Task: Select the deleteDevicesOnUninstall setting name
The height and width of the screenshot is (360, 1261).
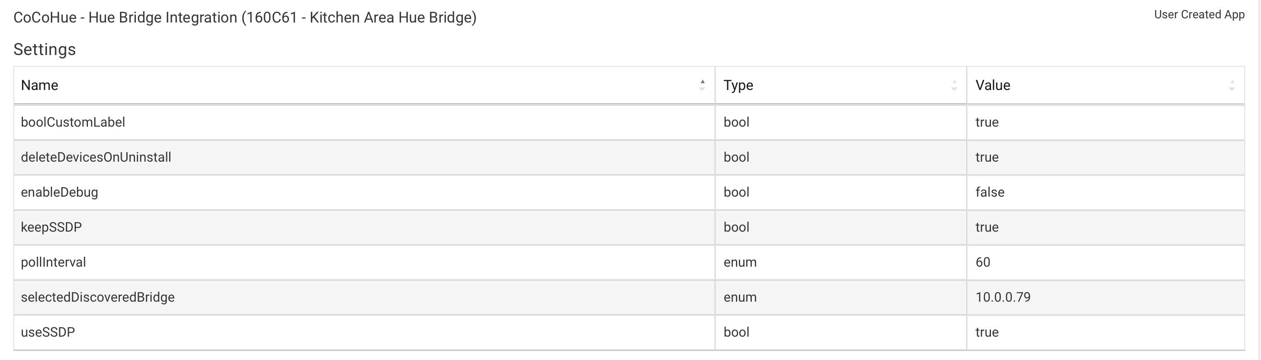Action: point(96,157)
